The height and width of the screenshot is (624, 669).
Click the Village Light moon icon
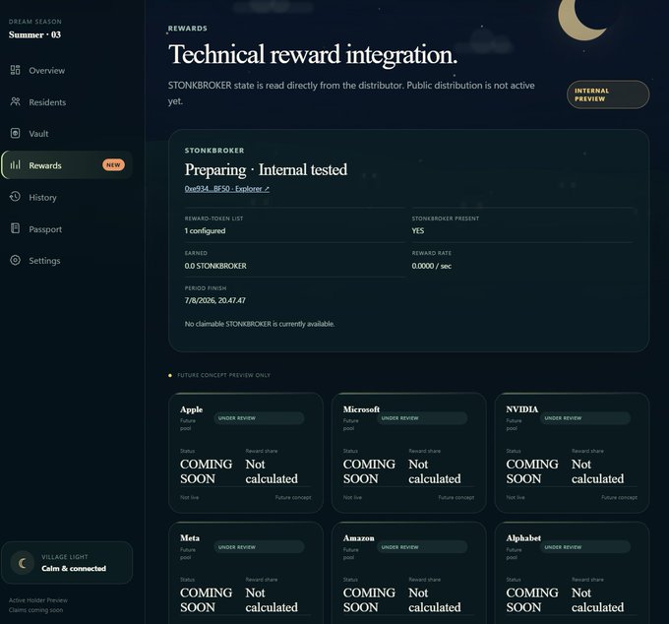click(23, 563)
